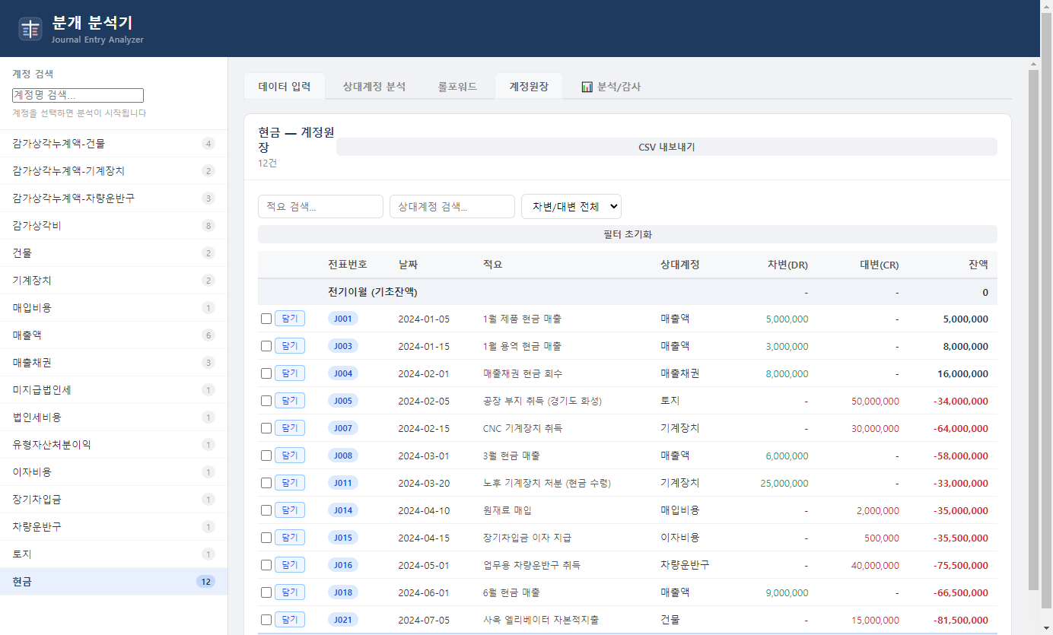Open 토지 account in sidebar
Viewport: 1053px width, 635px height.
tap(113, 554)
